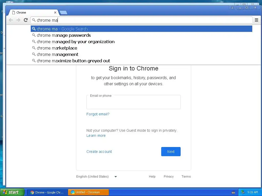Open the Learn more link
Image resolution: width=262 pixels, height=196 pixels.
click(96, 136)
